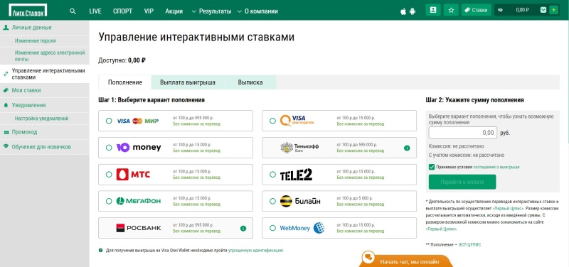Open the ЭСП ЦУПИС link
Screen dimensions: 569x267
point(469,245)
